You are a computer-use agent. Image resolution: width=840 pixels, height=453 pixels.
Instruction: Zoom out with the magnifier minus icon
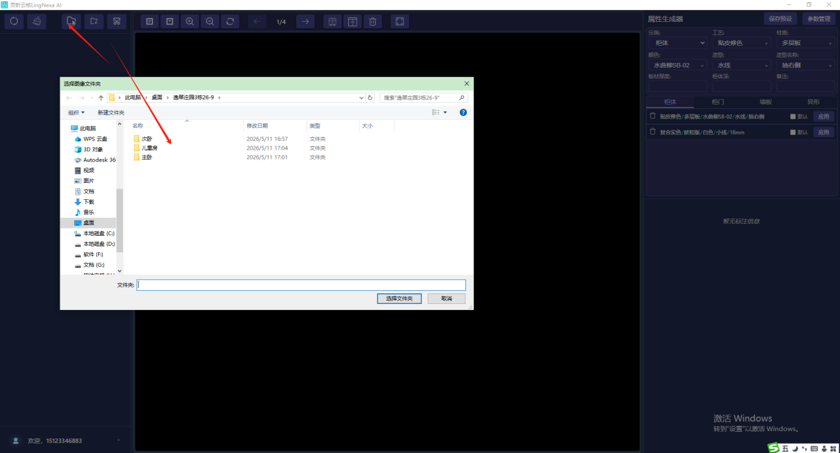[210, 22]
